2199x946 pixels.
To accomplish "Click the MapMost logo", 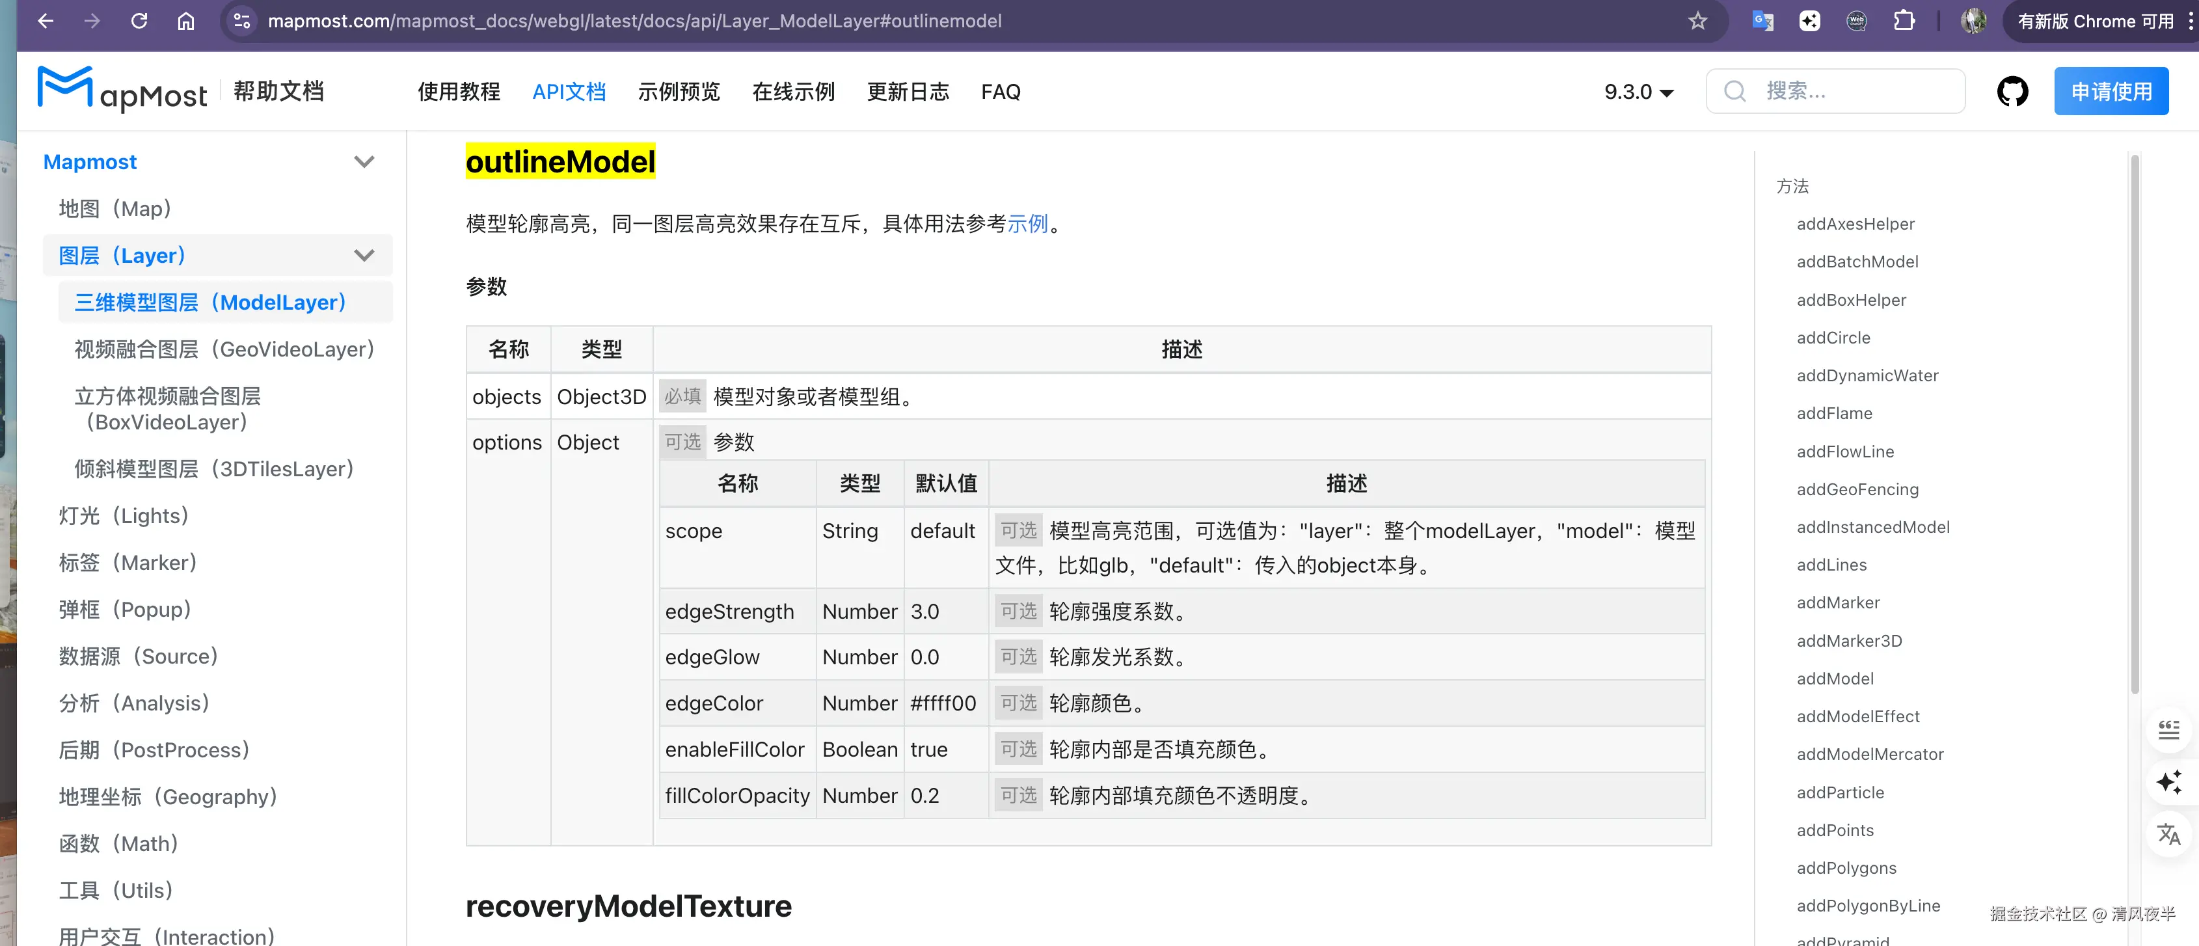I will point(122,90).
